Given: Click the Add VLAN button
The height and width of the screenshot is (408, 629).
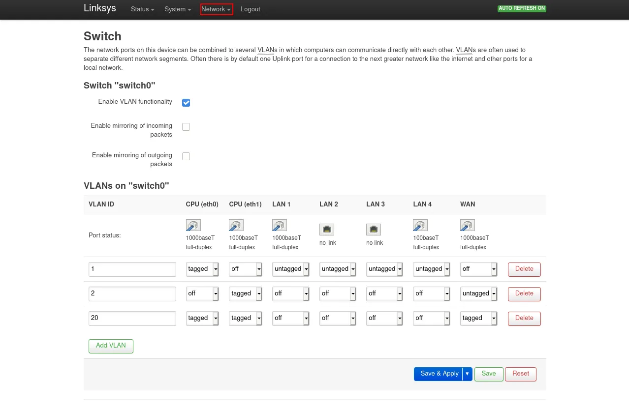Looking at the screenshot, I should (x=111, y=346).
